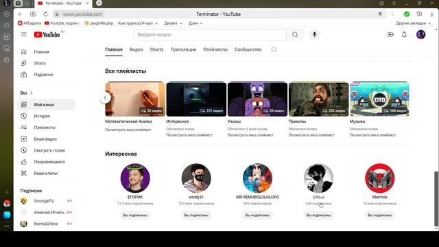Open the Приколы playlist thumbnail
The width and height of the screenshot is (439, 247).
click(318, 99)
